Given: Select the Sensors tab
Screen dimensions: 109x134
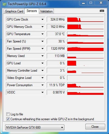Looking at the screenshot, I should [x=32, y=11].
